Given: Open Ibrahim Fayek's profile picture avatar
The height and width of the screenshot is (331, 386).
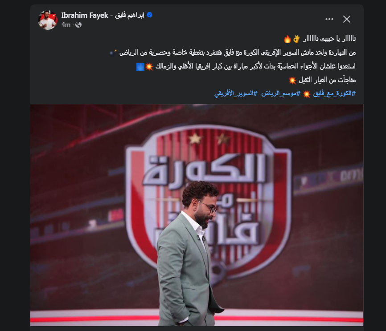Looking at the screenshot, I should click(x=48, y=20).
